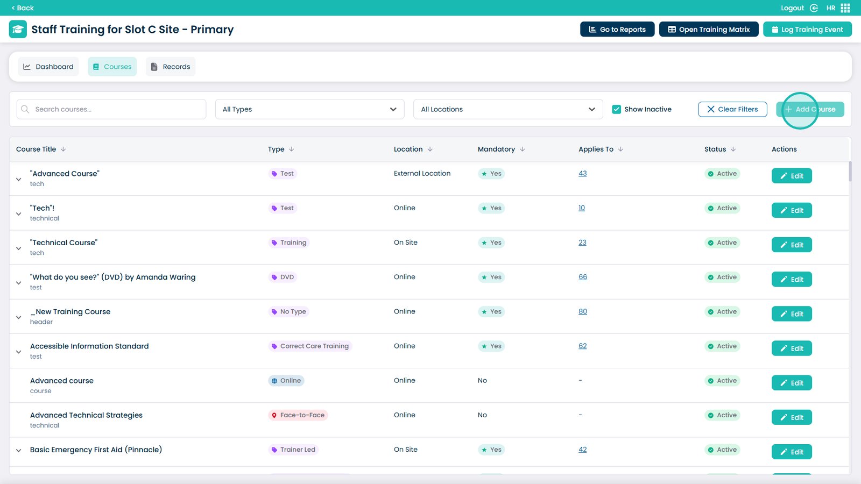Click the logout icon in header
Image resolution: width=861 pixels, height=484 pixels.
[814, 8]
